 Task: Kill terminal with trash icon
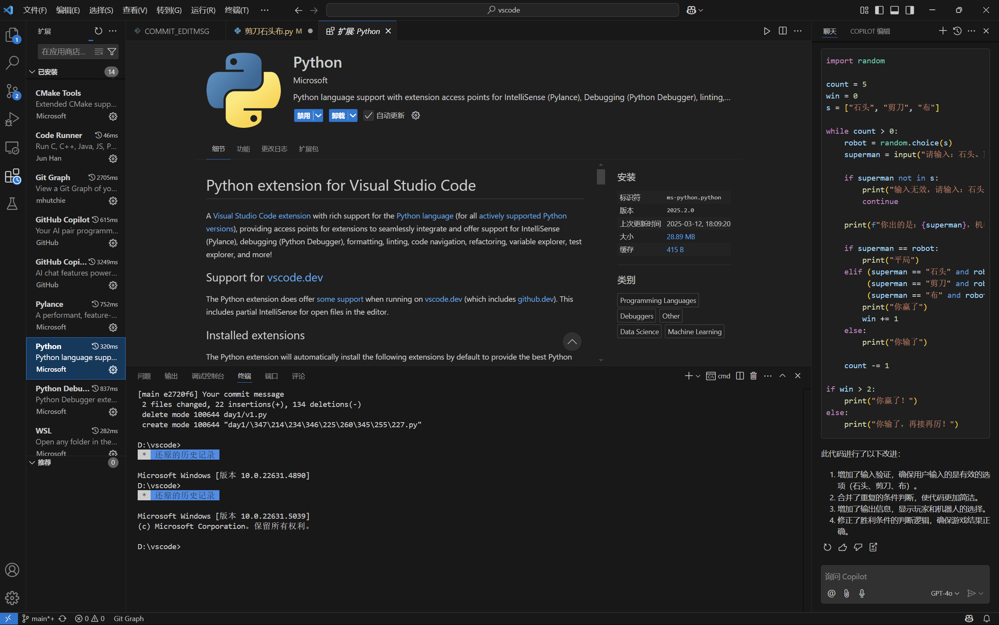[753, 376]
